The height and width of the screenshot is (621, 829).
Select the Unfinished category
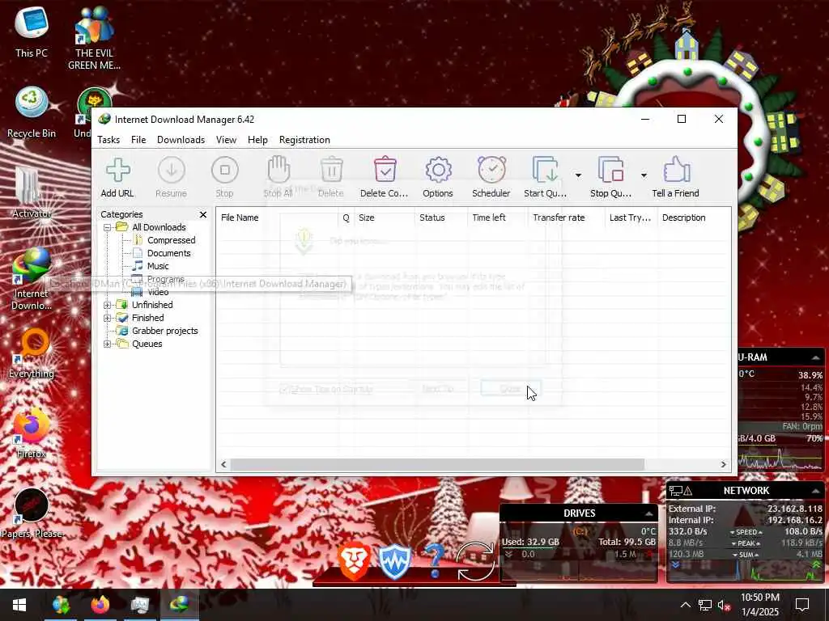click(152, 305)
